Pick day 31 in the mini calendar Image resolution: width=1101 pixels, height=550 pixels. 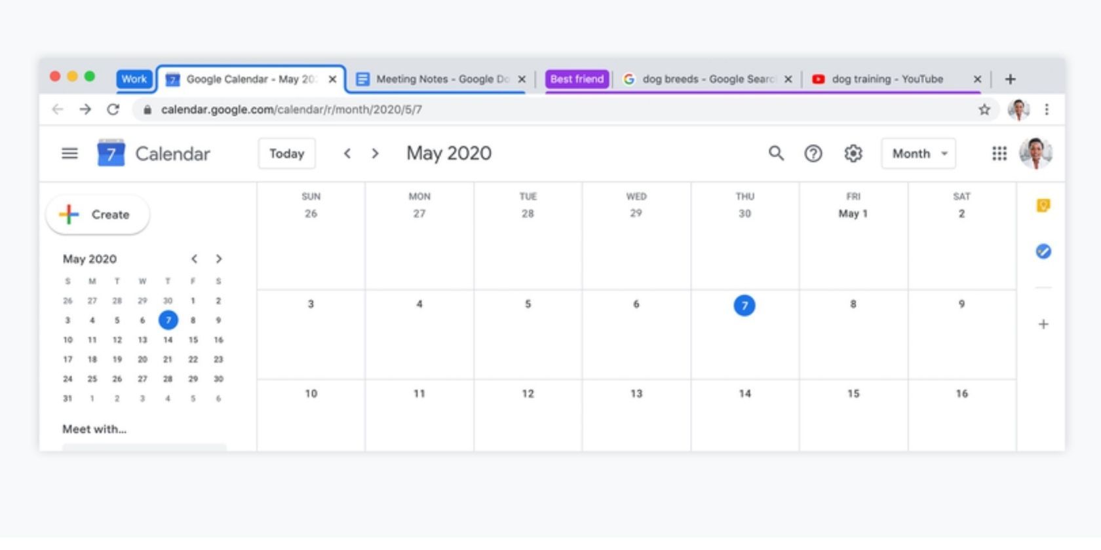click(68, 398)
